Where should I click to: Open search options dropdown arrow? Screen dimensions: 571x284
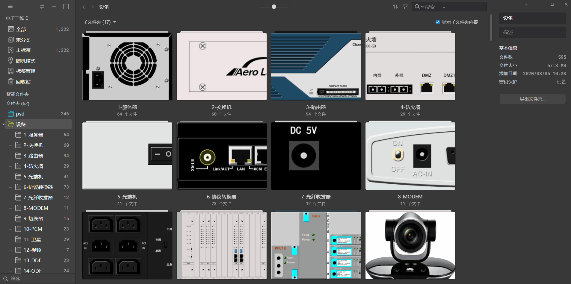[x=422, y=7]
